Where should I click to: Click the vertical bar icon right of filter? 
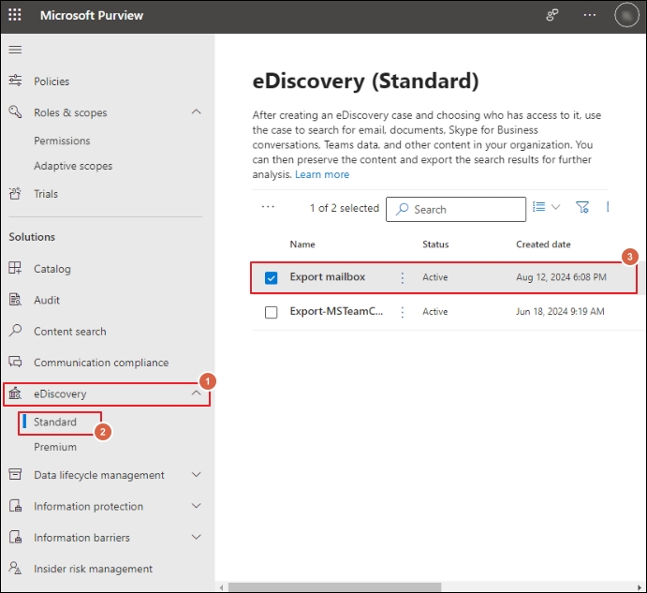click(x=608, y=207)
